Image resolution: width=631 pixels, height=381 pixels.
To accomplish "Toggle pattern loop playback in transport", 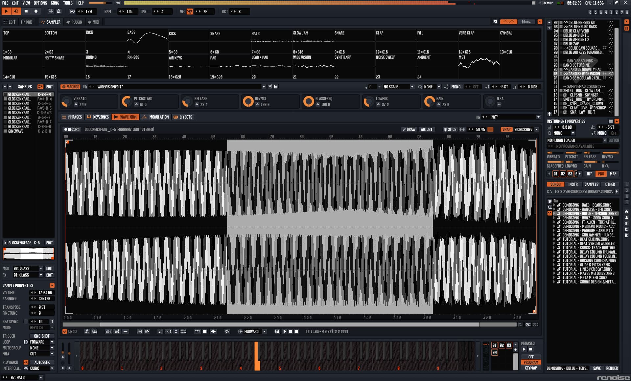I will pyautogui.click(x=16, y=11).
